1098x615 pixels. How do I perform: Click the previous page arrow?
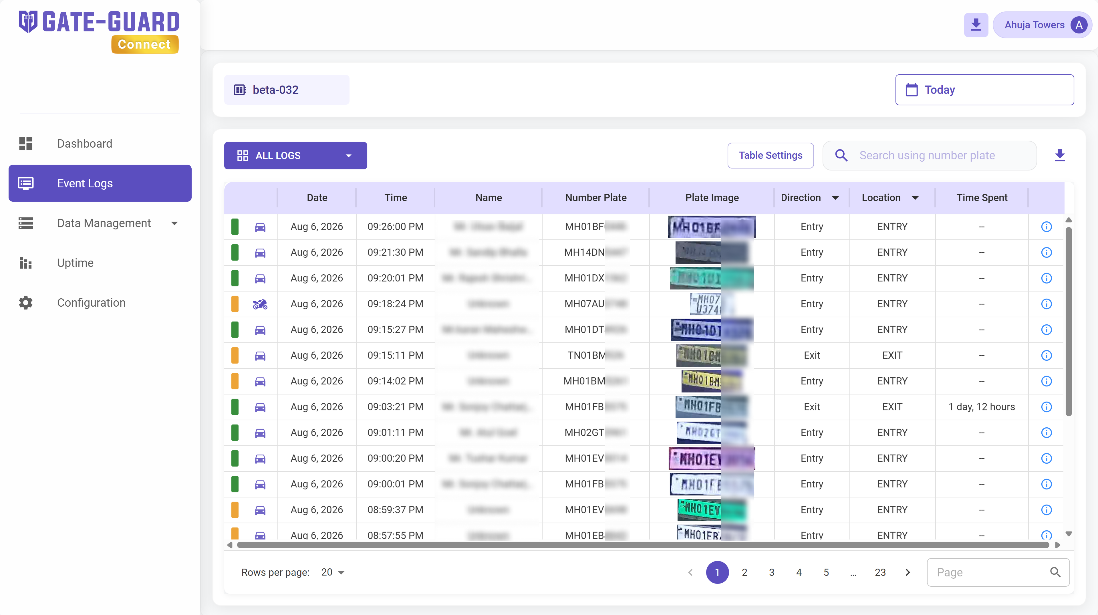click(690, 572)
